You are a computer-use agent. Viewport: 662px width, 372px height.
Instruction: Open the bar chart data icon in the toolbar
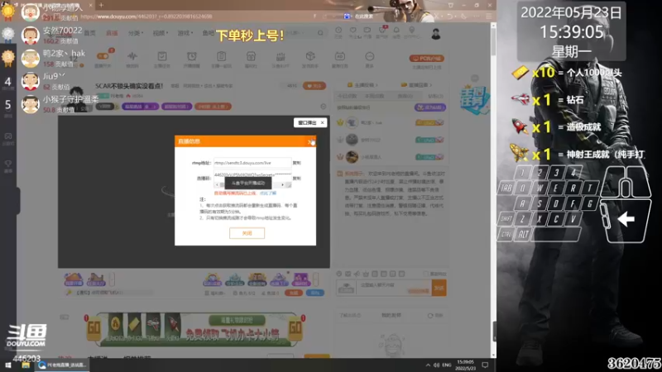281,56
